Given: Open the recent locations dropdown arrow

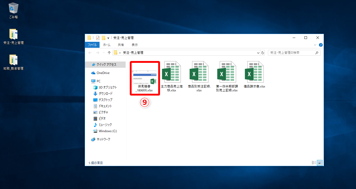Looking at the screenshot, I should point(104,53).
